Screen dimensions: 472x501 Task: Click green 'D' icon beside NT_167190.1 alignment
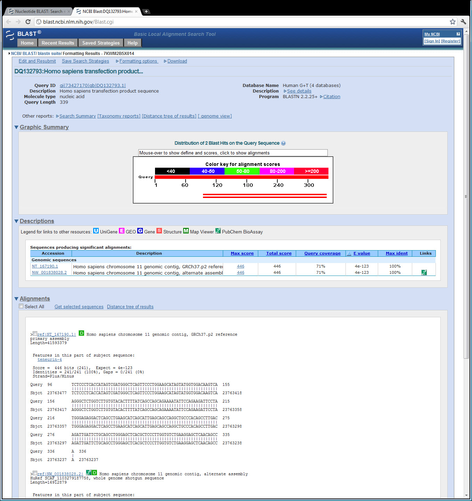pos(81,333)
